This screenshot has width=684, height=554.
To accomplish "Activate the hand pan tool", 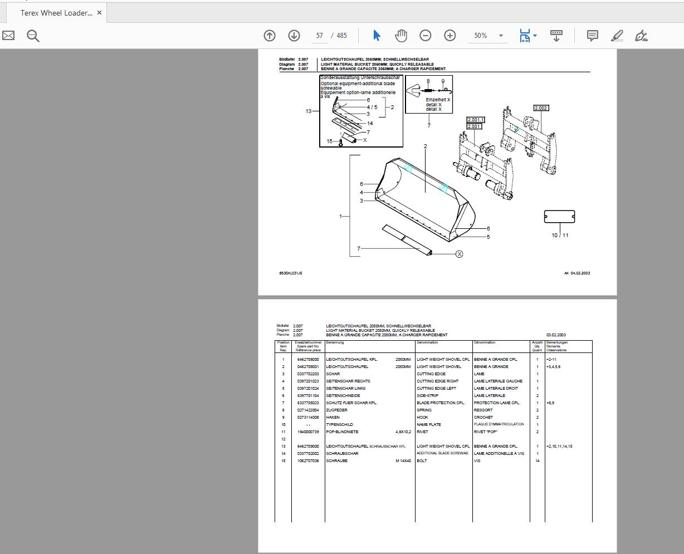I will pyautogui.click(x=400, y=36).
